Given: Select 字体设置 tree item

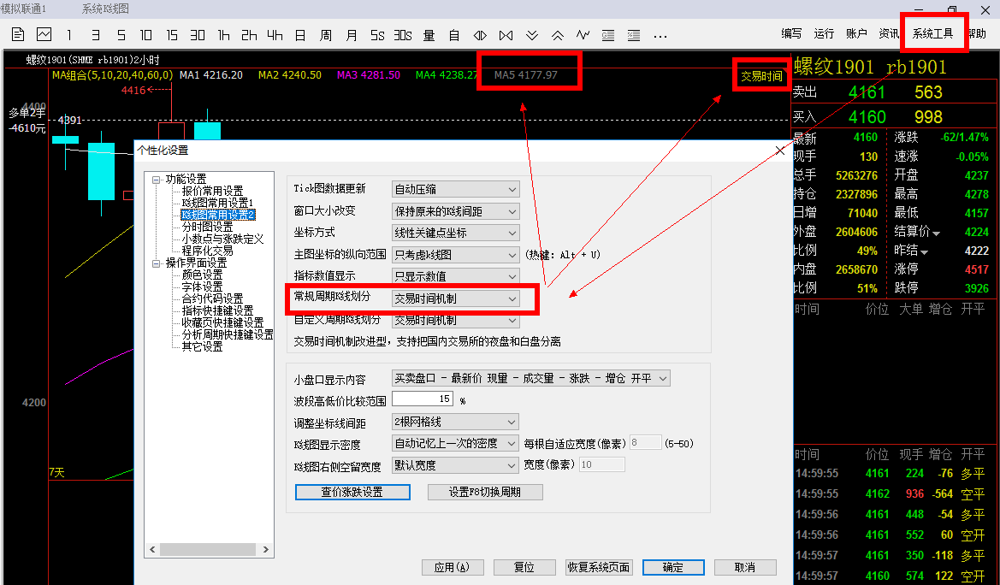Looking at the screenshot, I should 202,287.
